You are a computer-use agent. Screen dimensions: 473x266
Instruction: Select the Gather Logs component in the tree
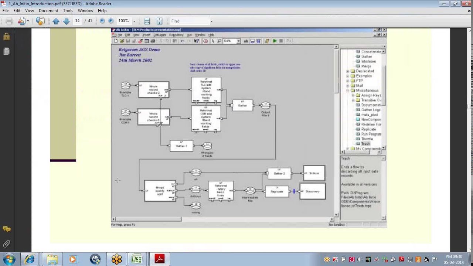tap(371, 110)
